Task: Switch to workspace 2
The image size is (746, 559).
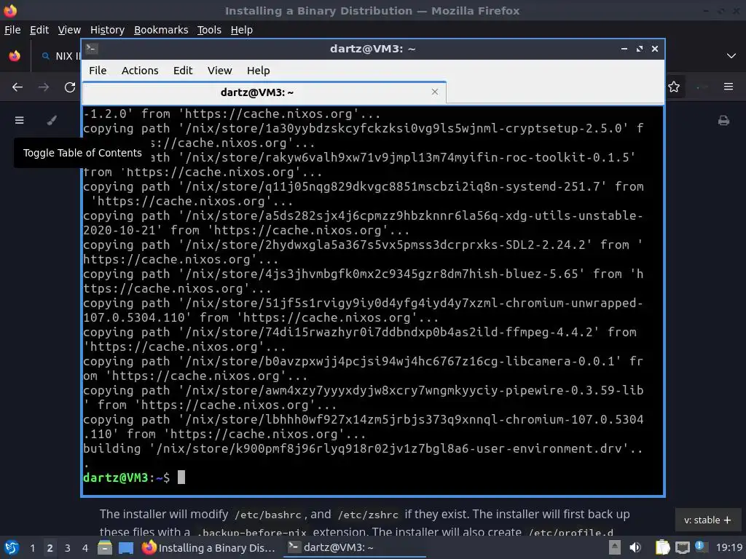Action: click(50, 548)
